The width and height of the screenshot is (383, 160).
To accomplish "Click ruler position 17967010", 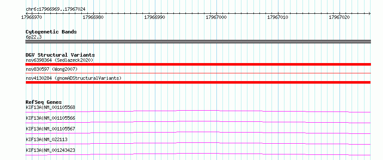I will pos(278,17).
